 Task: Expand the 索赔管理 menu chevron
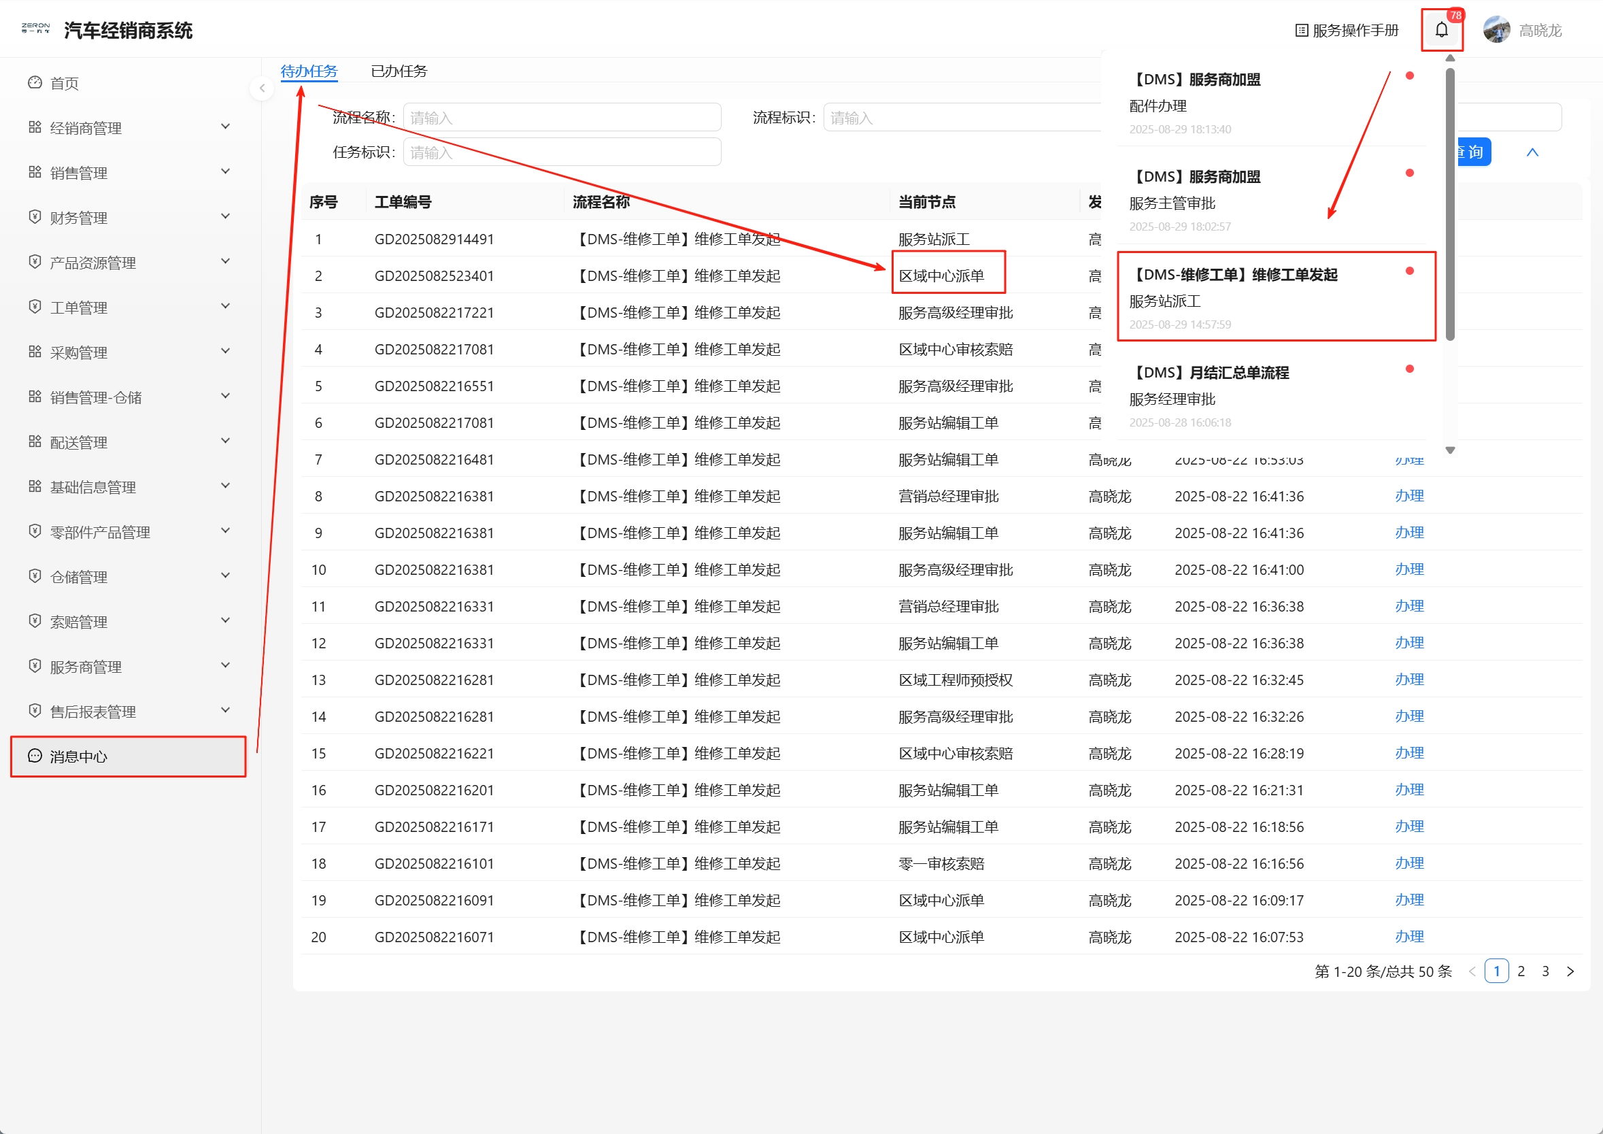tap(226, 621)
